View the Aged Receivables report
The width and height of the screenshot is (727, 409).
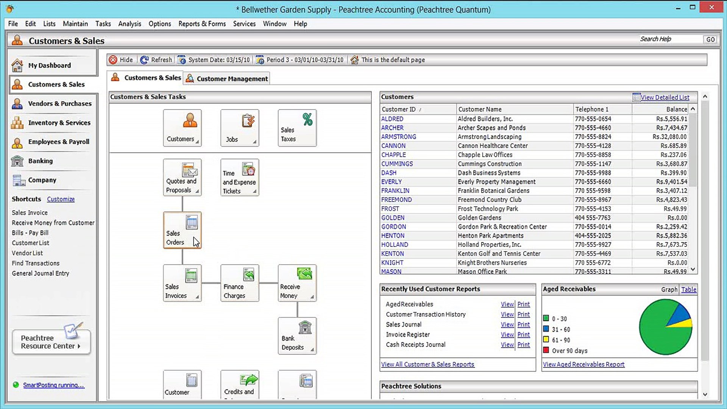click(507, 304)
